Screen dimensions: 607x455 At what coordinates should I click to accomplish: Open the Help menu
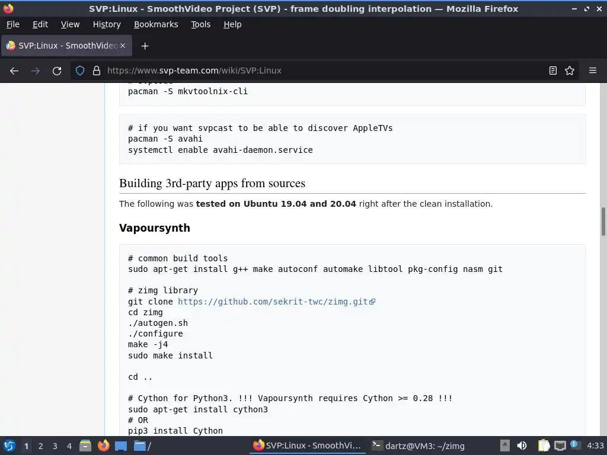(232, 24)
